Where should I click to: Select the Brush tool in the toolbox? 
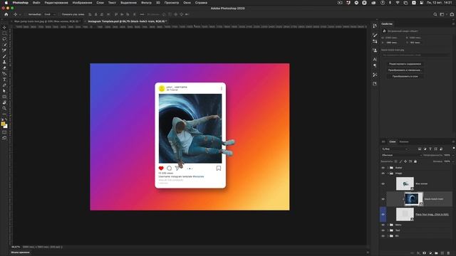[4, 56]
